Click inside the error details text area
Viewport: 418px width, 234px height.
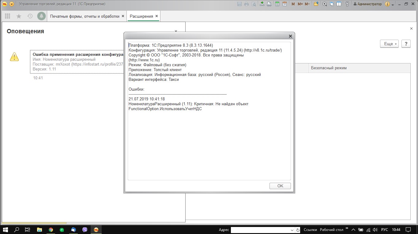point(209,111)
